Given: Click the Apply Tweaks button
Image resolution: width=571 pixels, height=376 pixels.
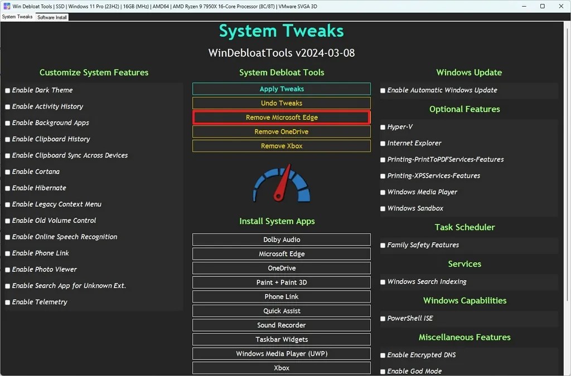Looking at the screenshot, I should point(282,89).
